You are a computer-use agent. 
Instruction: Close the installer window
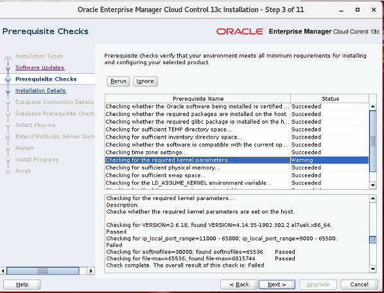pos(374,10)
